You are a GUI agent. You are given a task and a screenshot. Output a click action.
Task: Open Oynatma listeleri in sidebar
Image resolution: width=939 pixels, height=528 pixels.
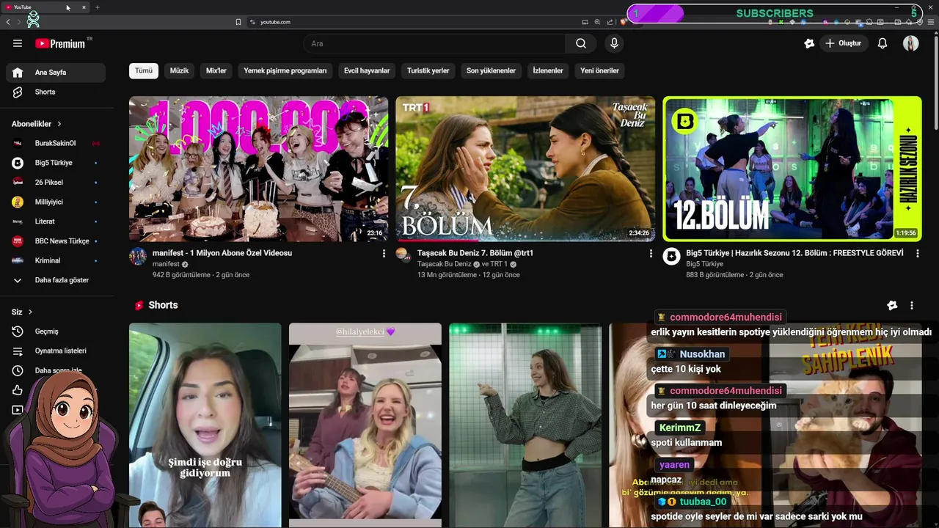tap(56, 351)
